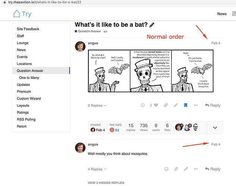Viewport: 236px width, 186px height.
Task: Reply to the mosquitos post
Action: click(213, 169)
